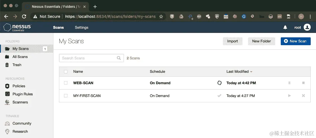Click the Not Secure warning icon
The height and width of the screenshot is (138, 316).
coord(35,16)
